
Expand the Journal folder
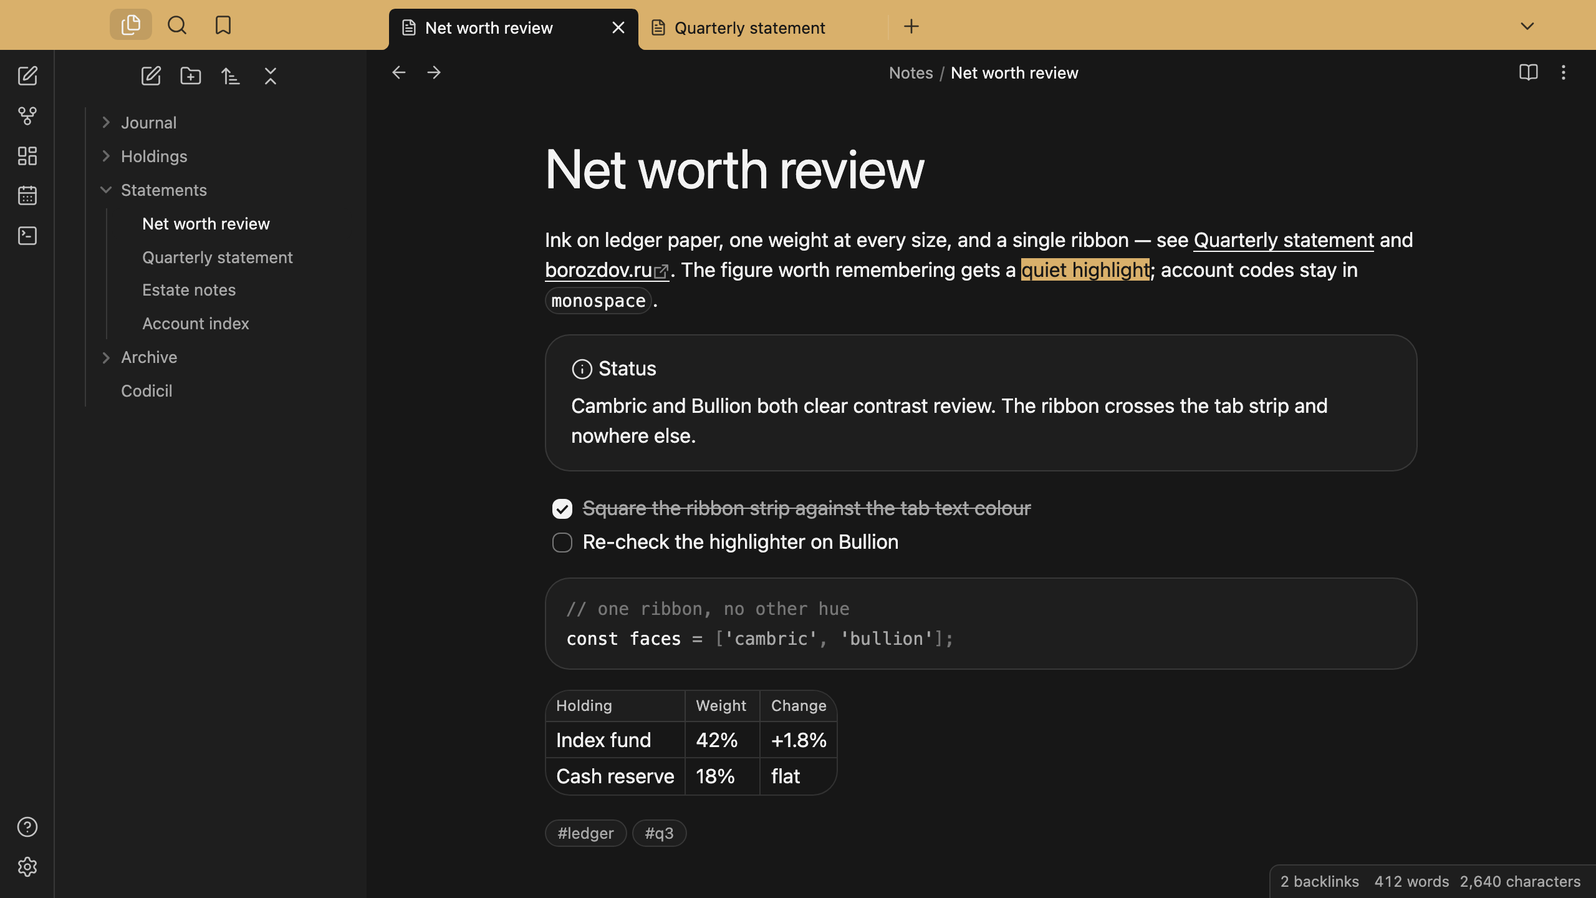[x=106, y=122]
